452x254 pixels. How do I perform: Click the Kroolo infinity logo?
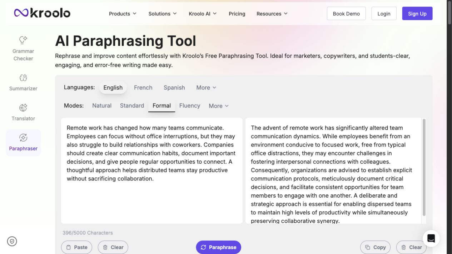tap(42, 13)
